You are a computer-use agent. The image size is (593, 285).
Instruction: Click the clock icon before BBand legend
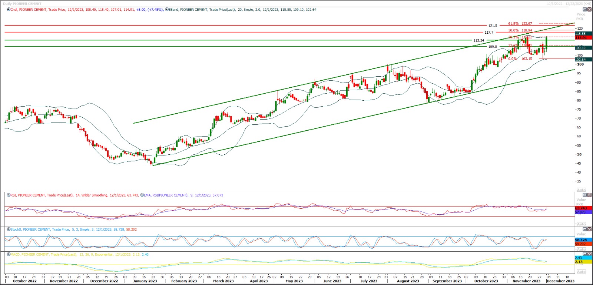pos(166,10)
